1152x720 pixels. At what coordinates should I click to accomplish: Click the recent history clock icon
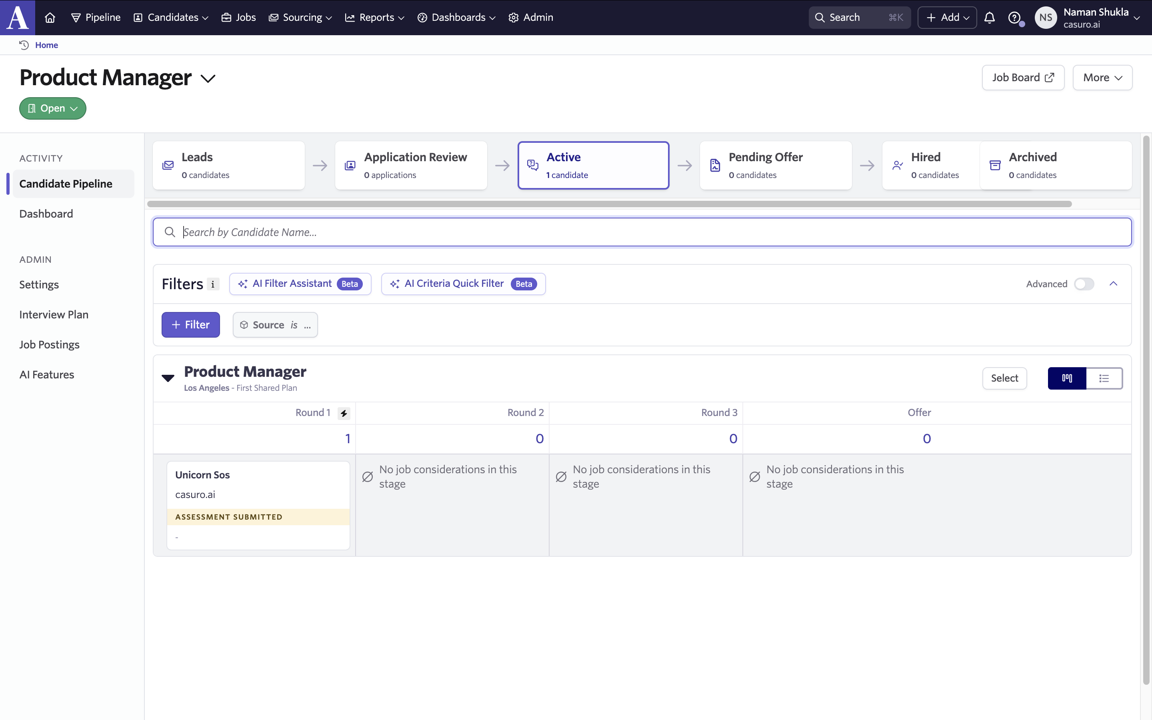pyautogui.click(x=24, y=45)
